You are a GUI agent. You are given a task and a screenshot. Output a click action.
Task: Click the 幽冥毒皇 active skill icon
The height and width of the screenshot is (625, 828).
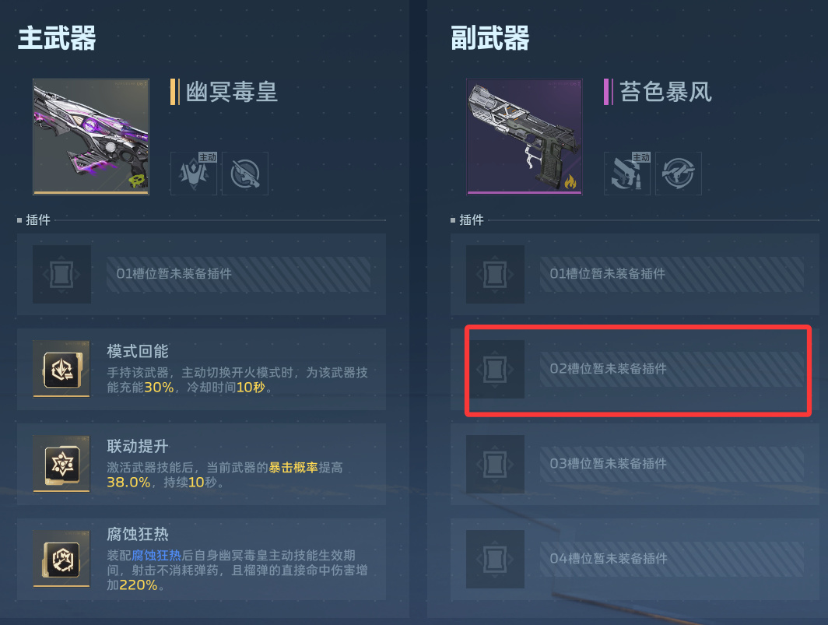click(x=193, y=174)
